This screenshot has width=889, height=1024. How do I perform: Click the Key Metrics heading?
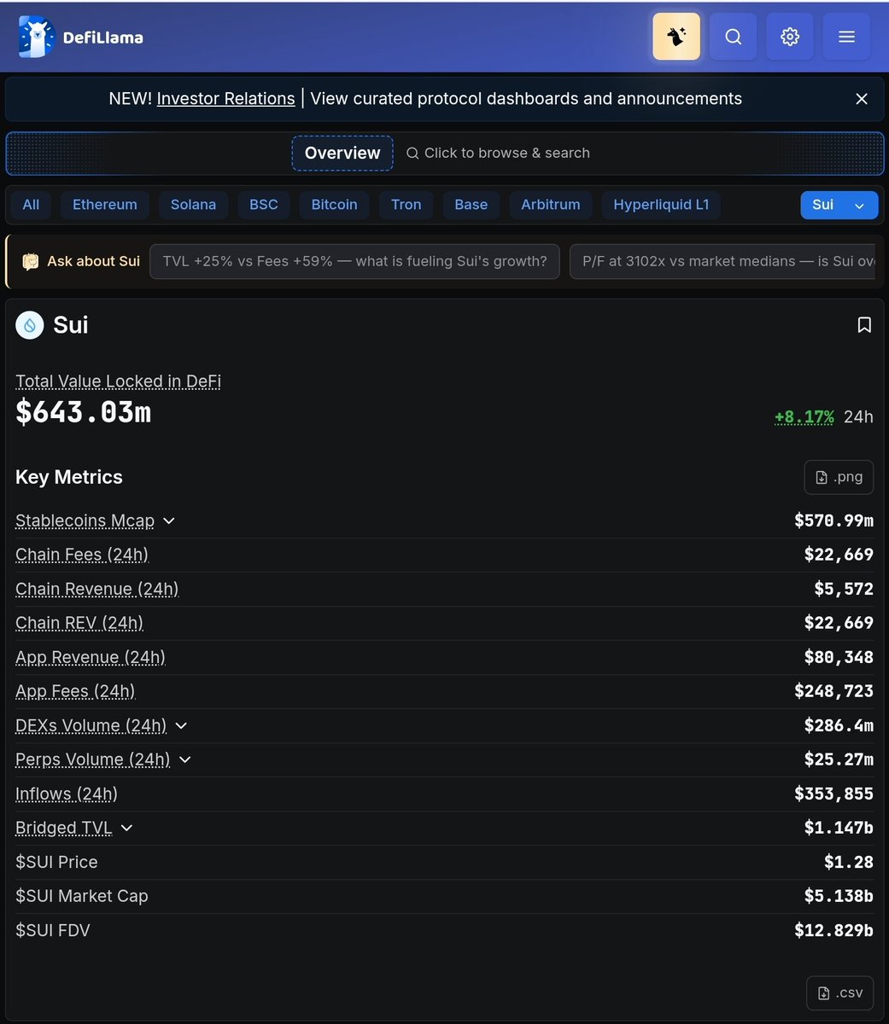coord(69,477)
